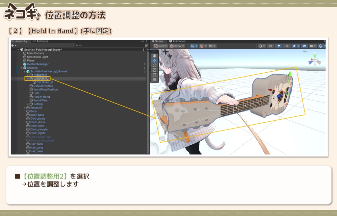Expand the Setting object
This screenshot has width=337, height=216.
28,104
